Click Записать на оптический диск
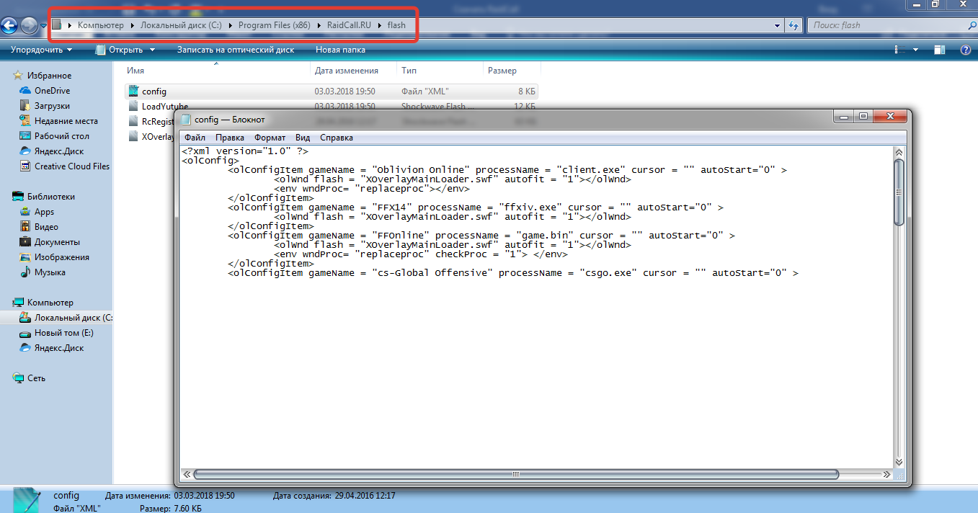 click(x=235, y=50)
